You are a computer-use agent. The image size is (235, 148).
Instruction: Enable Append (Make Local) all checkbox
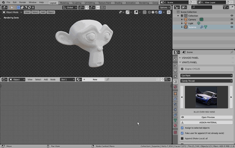pyautogui.click(x=182, y=139)
